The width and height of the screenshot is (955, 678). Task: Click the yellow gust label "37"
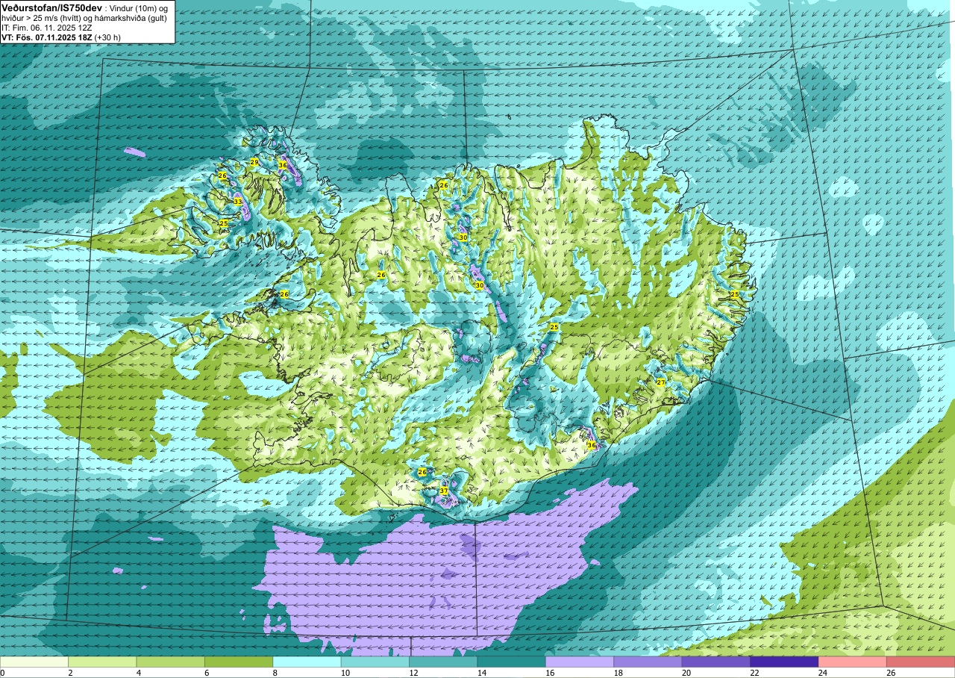pyautogui.click(x=444, y=491)
